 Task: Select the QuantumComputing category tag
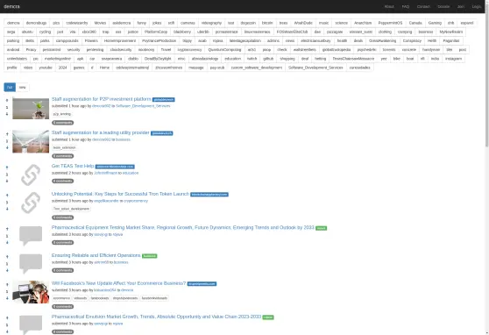point(224,50)
